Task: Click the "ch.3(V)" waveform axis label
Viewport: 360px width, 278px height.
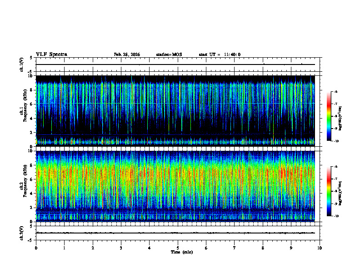Action: (22, 233)
